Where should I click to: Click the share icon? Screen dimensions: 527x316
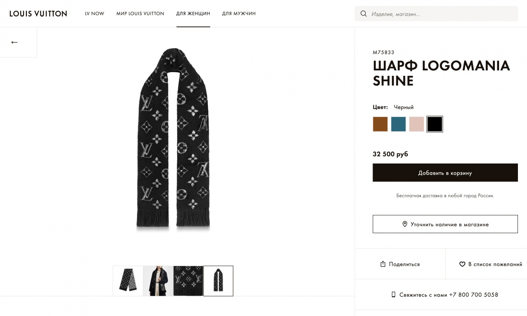pos(383,264)
